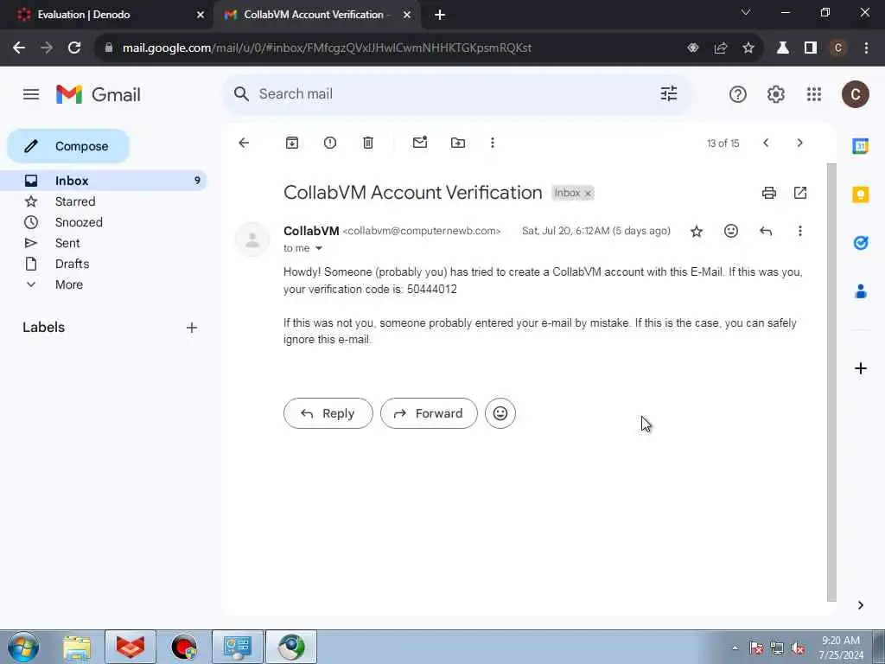Open Contacts side panel
The width and height of the screenshot is (885, 664).
(x=860, y=292)
